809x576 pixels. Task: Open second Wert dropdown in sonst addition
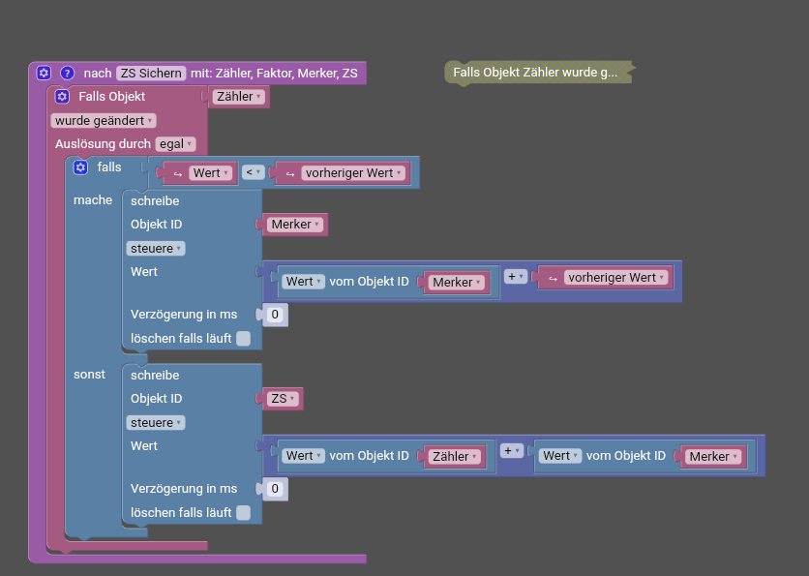pyautogui.click(x=560, y=456)
